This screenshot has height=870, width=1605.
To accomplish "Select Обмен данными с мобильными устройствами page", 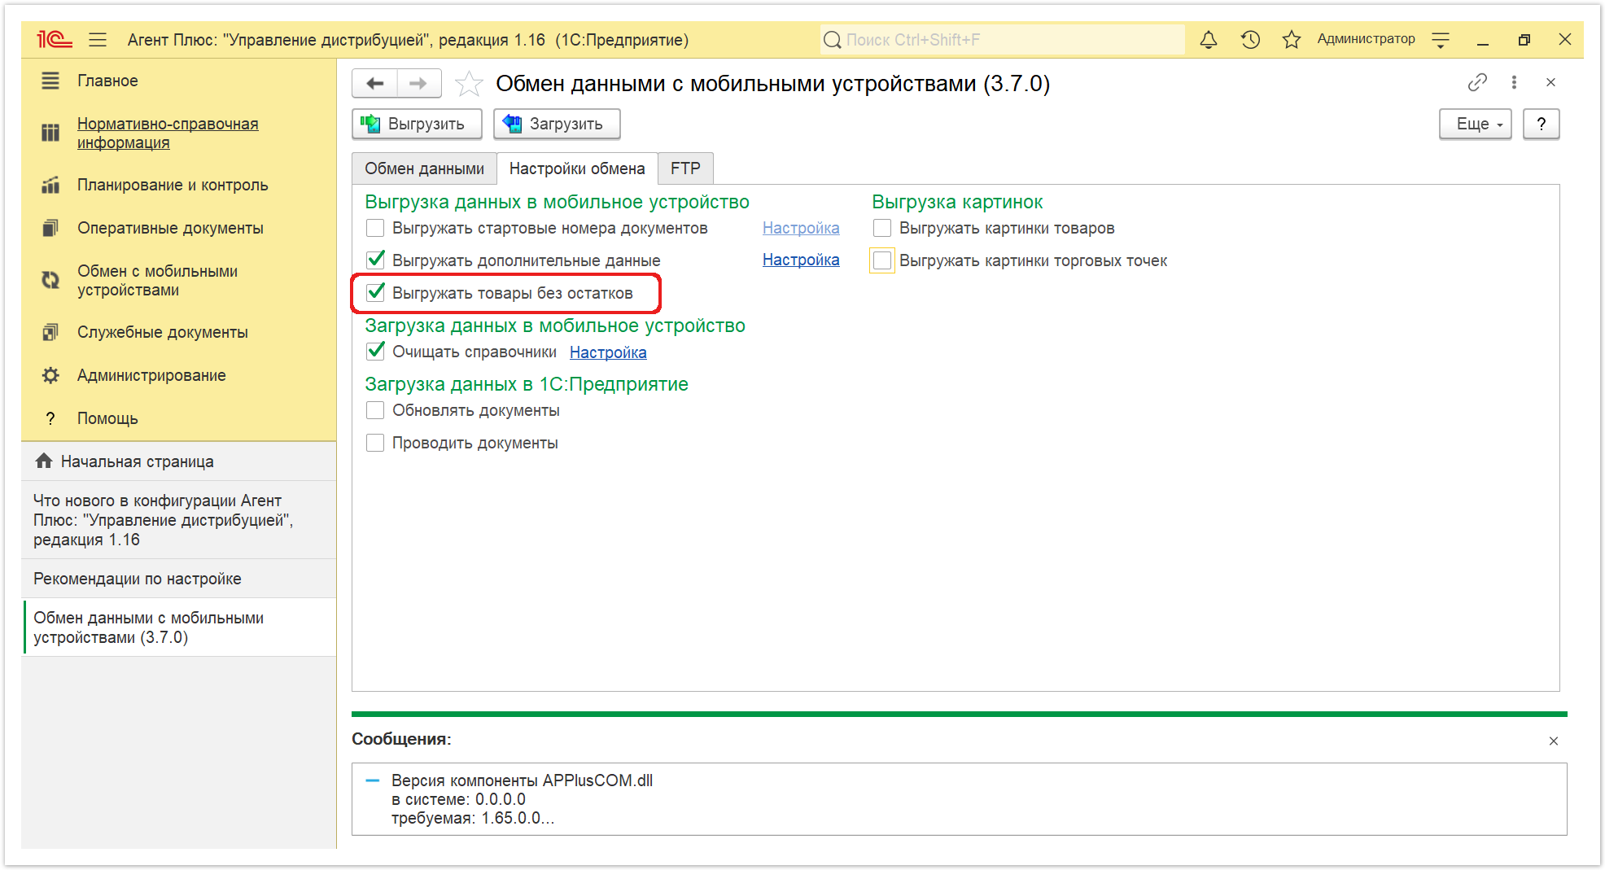I will tap(179, 627).
